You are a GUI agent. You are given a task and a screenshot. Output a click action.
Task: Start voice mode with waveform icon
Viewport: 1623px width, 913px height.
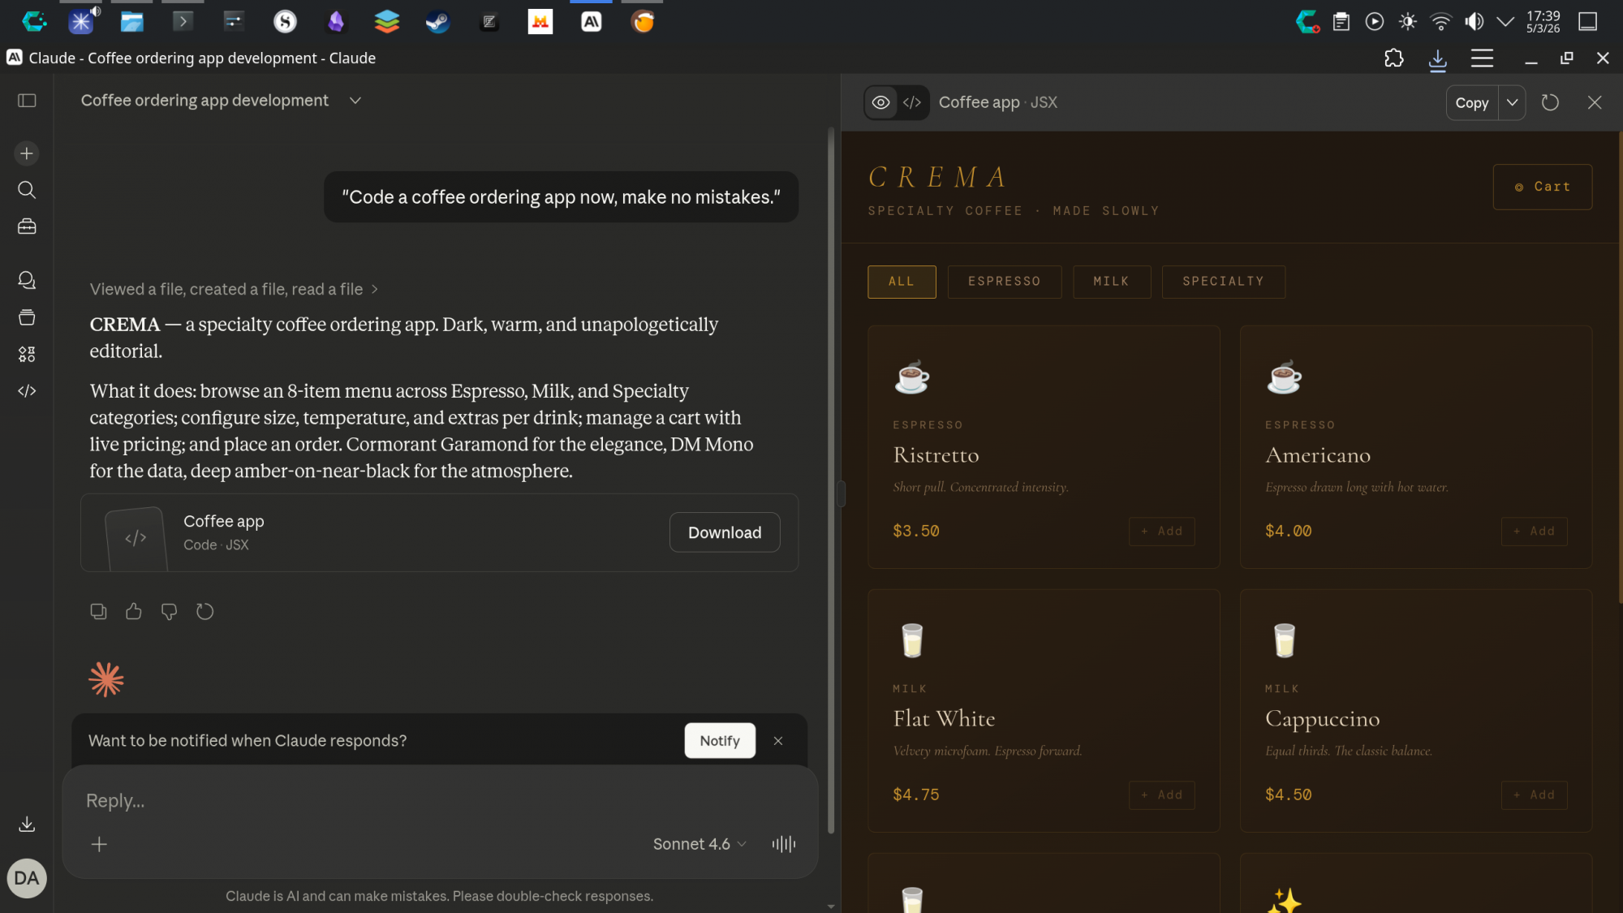click(783, 844)
